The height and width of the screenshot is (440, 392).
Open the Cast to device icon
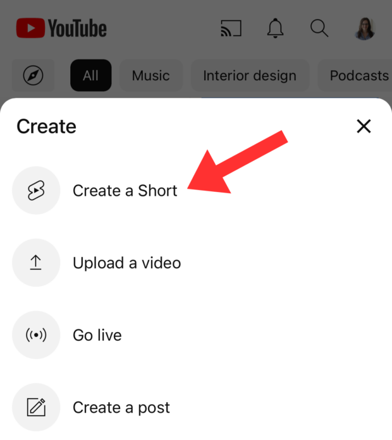click(x=231, y=28)
